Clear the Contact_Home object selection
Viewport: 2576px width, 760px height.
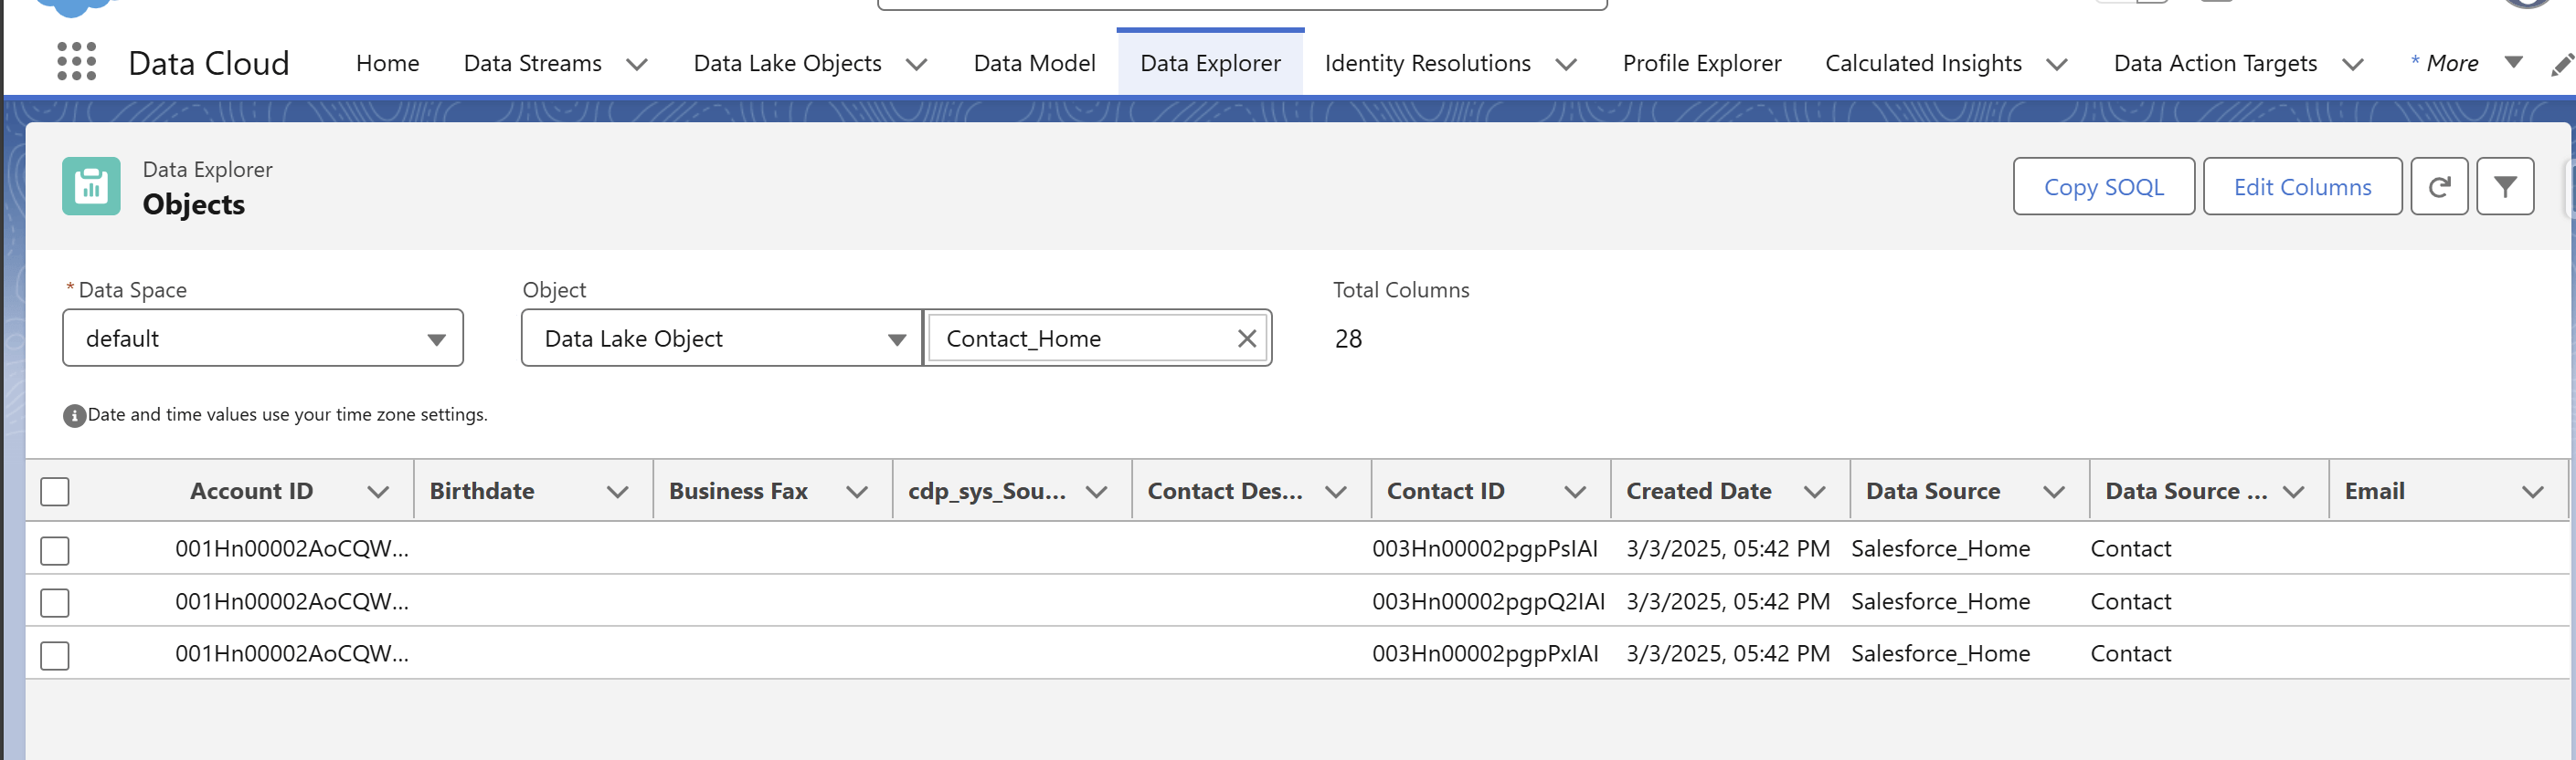click(x=1246, y=338)
